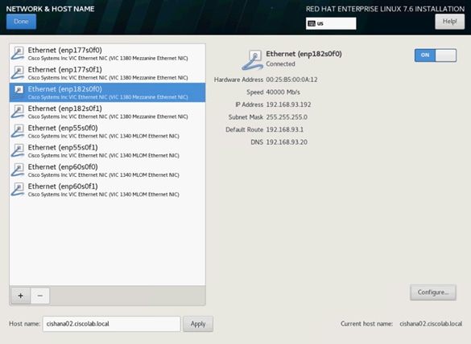Select Ethernet (enp55s0f0) in list

coord(107,131)
